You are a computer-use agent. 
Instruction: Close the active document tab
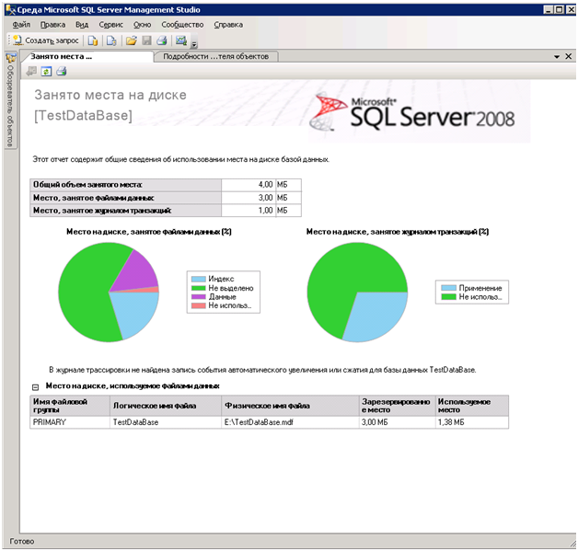(569, 56)
